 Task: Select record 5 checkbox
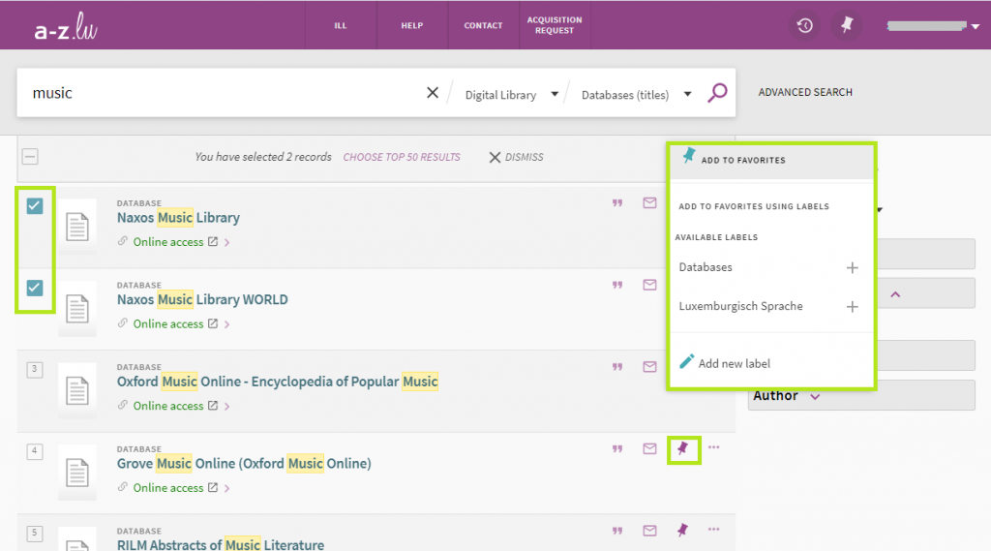tap(35, 534)
